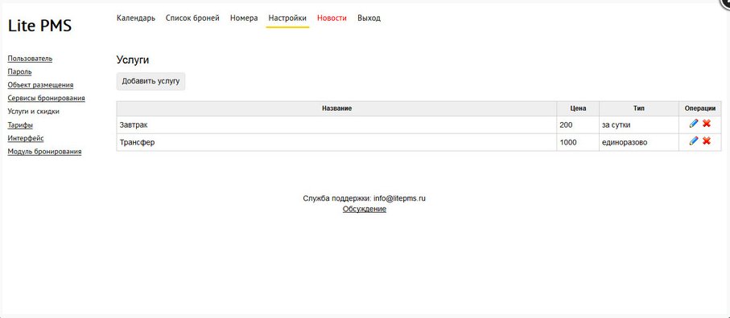Viewport: 730px width, 318px height.
Task: Select the Завтрак name cell
Action: point(336,125)
